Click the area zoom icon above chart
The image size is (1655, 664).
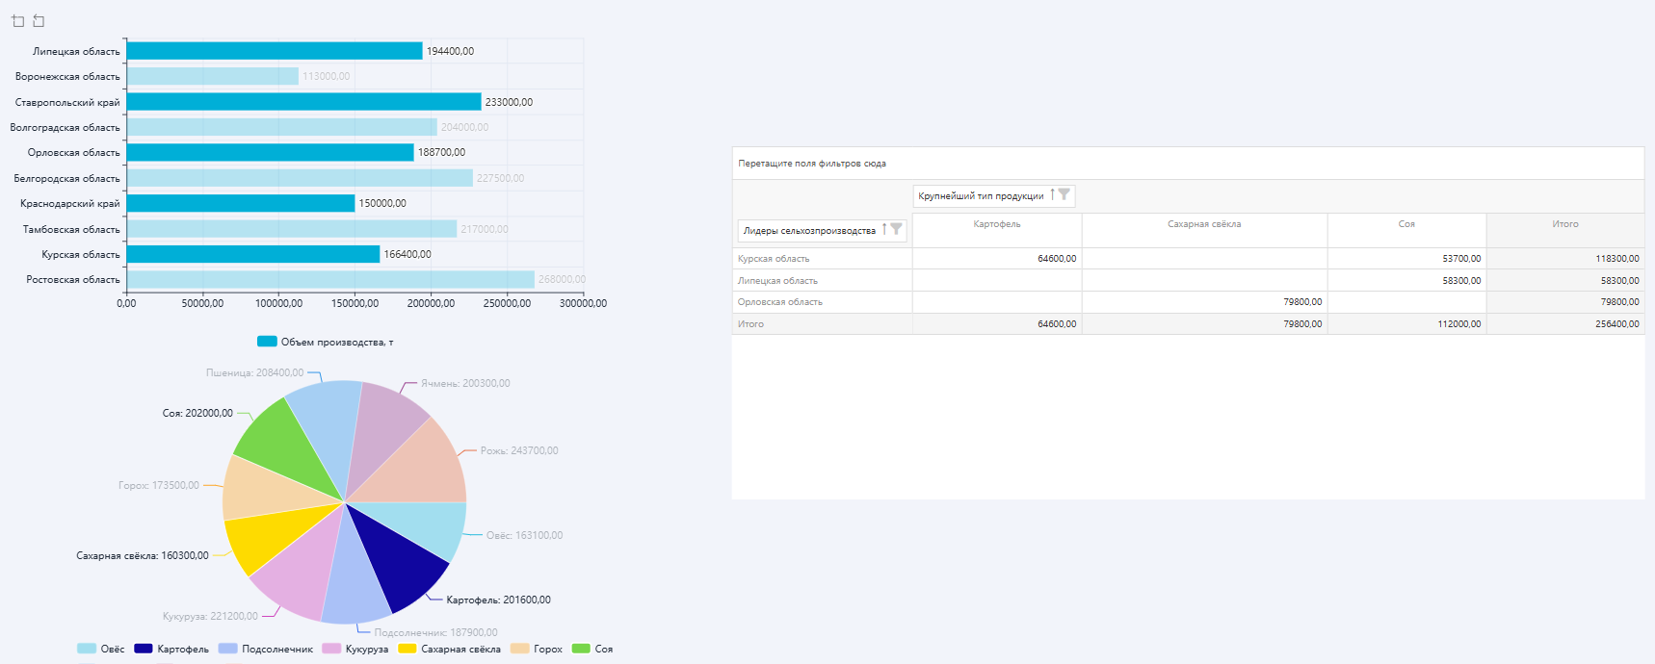point(17,21)
